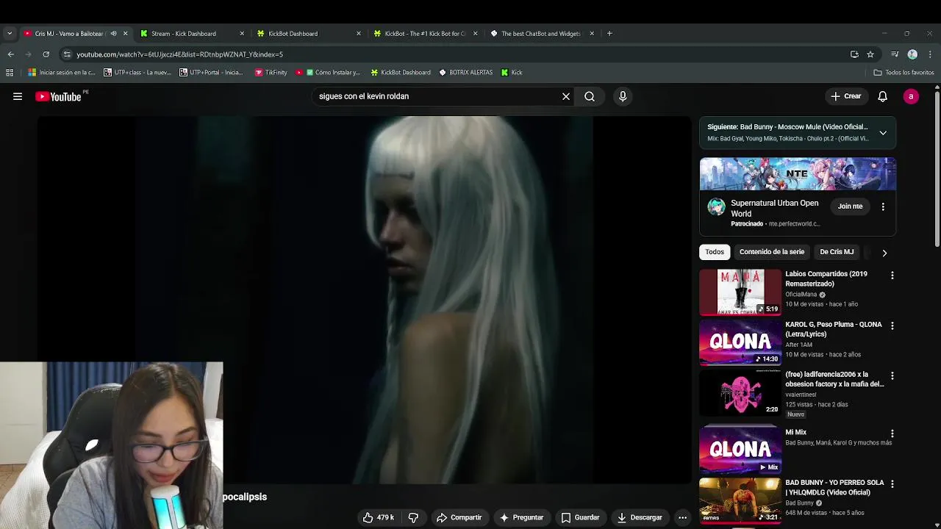Open options menu for the sponsored ad
Screen dimensions: 941x529
[883, 206]
